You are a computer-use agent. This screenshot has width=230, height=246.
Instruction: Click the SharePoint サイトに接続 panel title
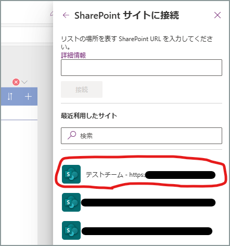[126, 15]
